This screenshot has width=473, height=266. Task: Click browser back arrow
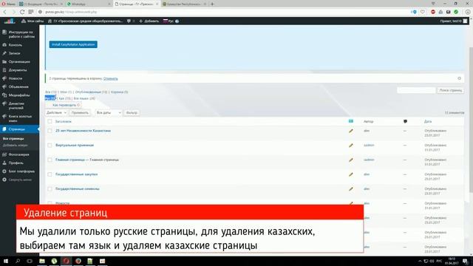5,12
